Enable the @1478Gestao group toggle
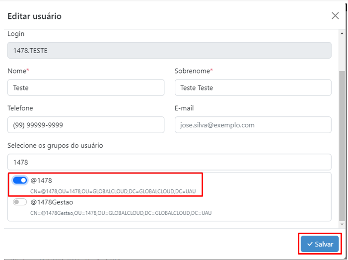 20,202
